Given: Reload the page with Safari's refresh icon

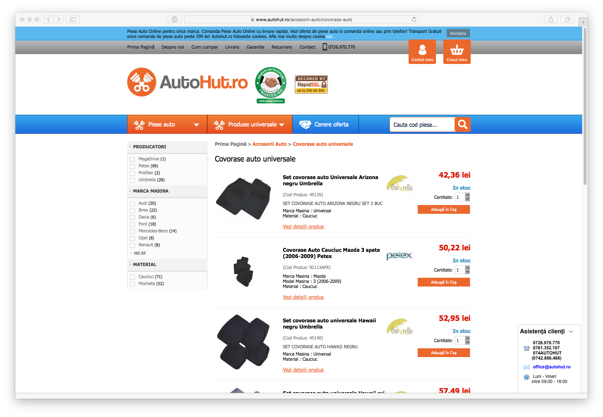Looking at the screenshot, I should tap(414, 19).
